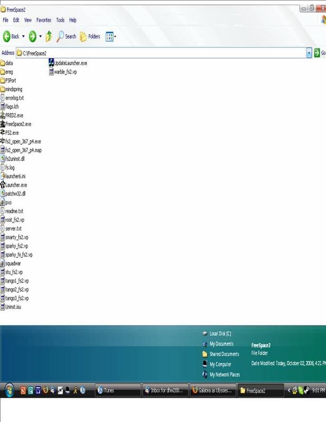Open the Tools menu
This screenshot has width=326, height=422.
coord(60,20)
